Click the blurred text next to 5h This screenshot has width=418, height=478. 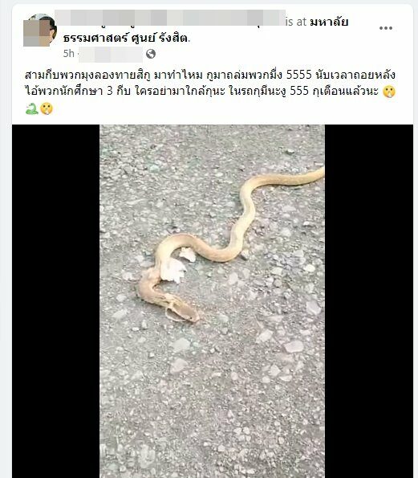[x=111, y=55]
